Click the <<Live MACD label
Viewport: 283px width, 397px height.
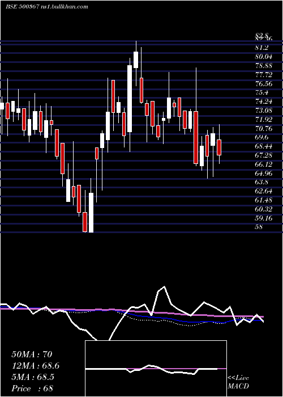tap(238, 382)
